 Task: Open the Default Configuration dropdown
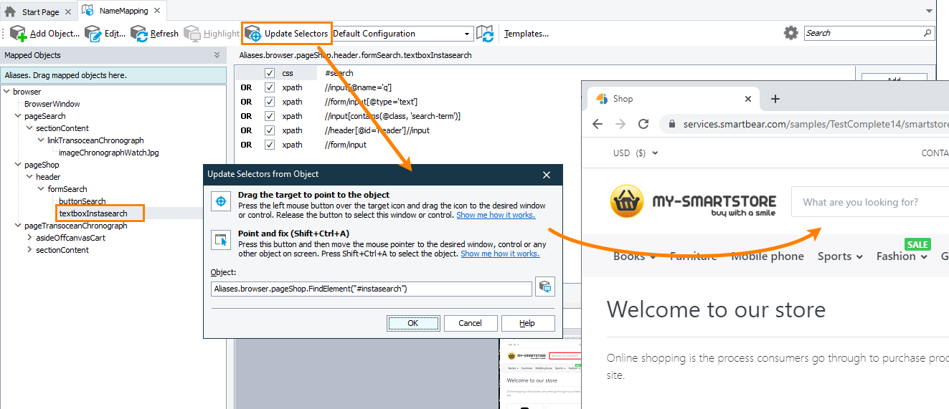click(x=402, y=34)
